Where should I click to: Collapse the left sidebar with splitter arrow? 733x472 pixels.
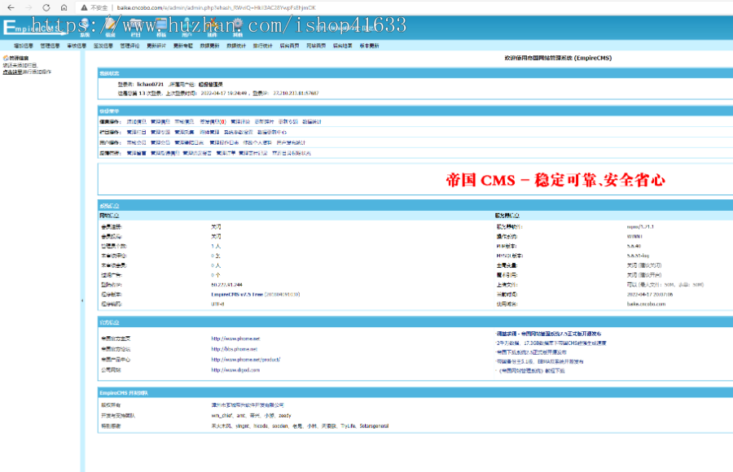pos(81,301)
